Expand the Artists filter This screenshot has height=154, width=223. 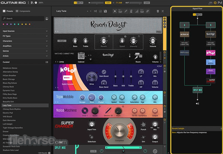[x=25, y=56]
